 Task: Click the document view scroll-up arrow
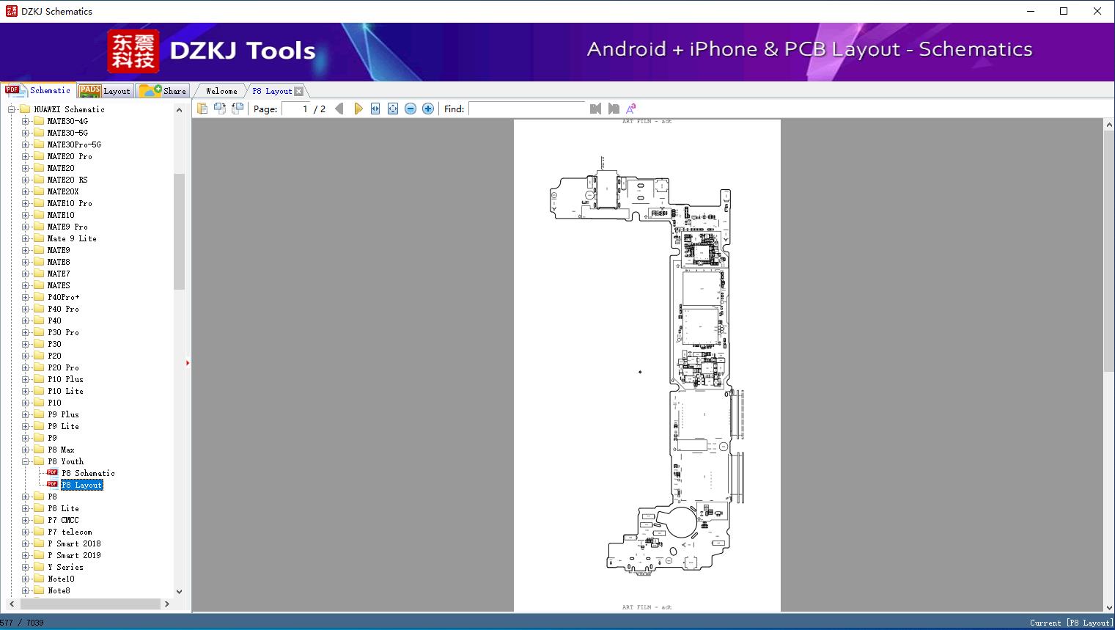[1108, 125]
